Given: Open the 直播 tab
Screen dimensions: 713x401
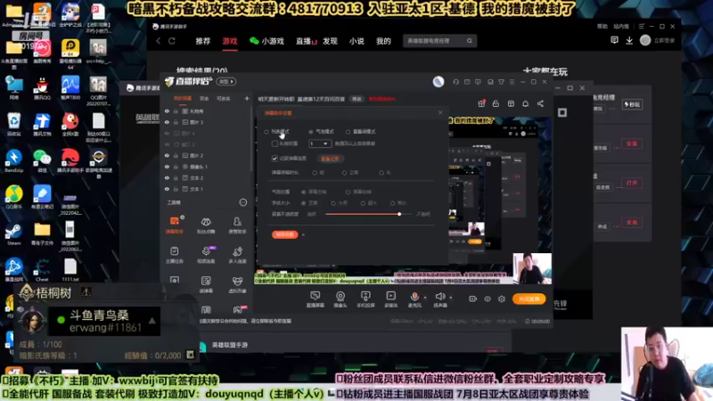Looking at the screenshot, I should coord(306,41).
